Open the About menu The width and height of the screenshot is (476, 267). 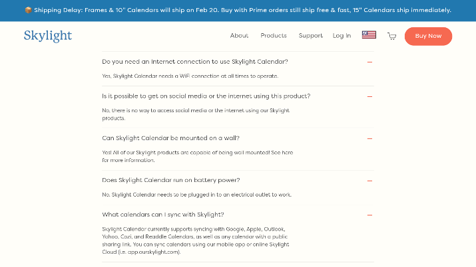pyautogui.click(x=239, y=36)
